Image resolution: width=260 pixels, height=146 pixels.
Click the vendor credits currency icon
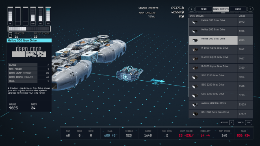click(182, 8)
